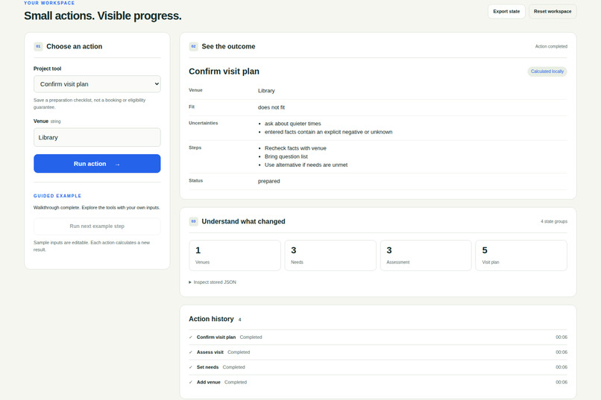The width and height of the screenshot is (601, 400).
Task: Click 'Recheck facts with venue' step
Action: coord(295,148)
